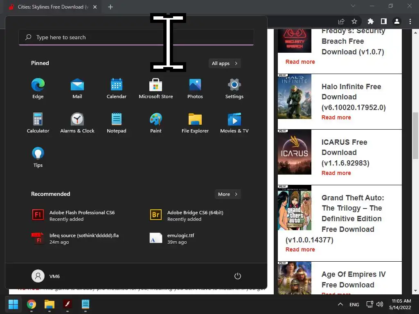Click the Start menu search box
419x314 pixels.
tap(136, 37)
